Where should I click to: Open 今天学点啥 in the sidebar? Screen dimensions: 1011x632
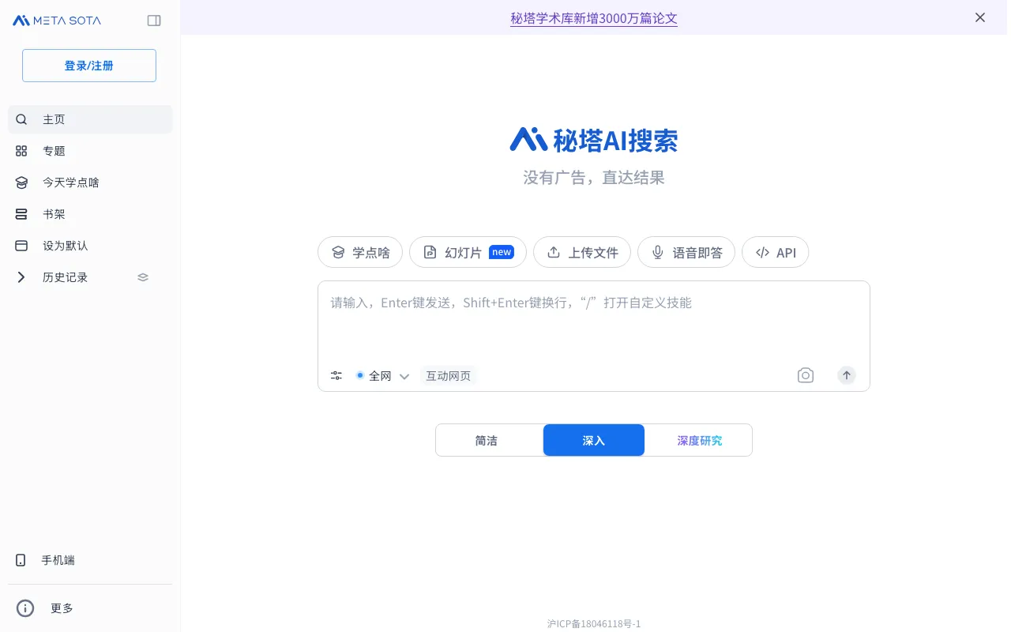90,182
